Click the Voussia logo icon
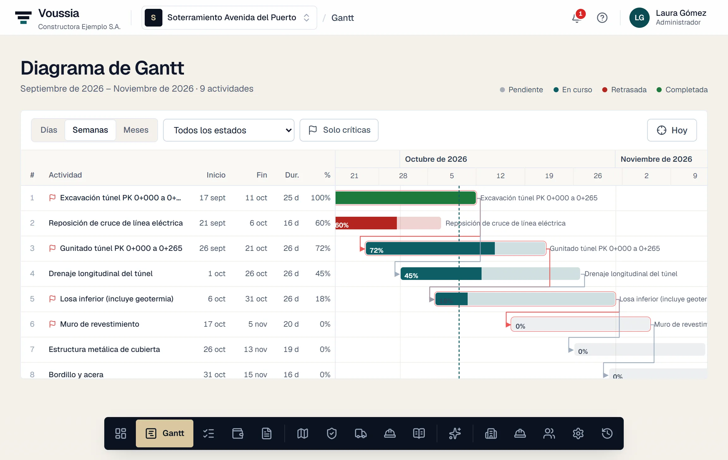 coord(23,18)
